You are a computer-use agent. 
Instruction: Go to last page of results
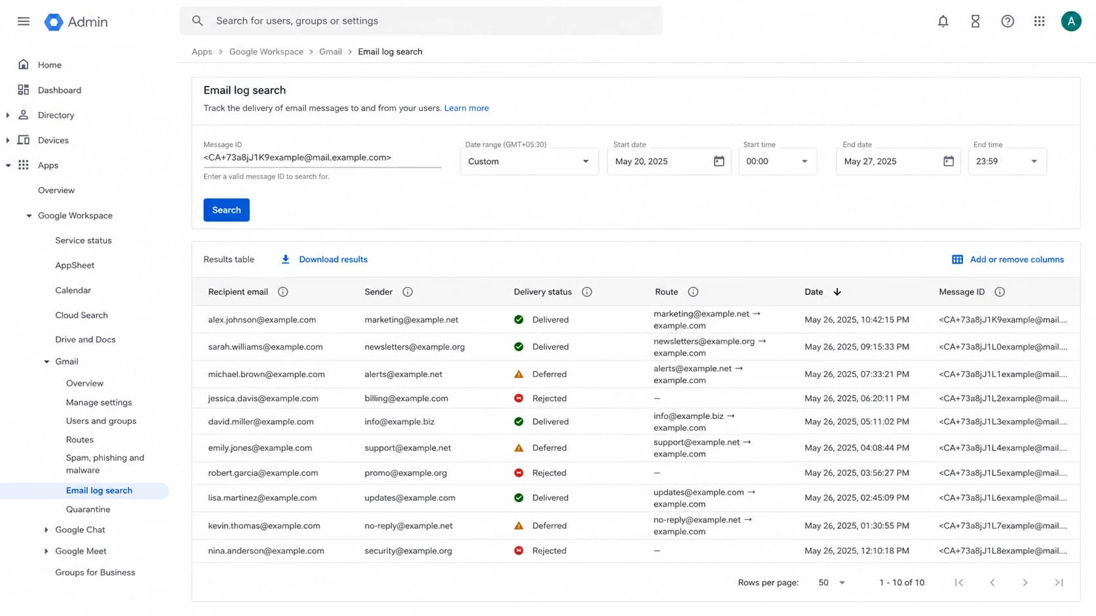[x=1059, y=583]
